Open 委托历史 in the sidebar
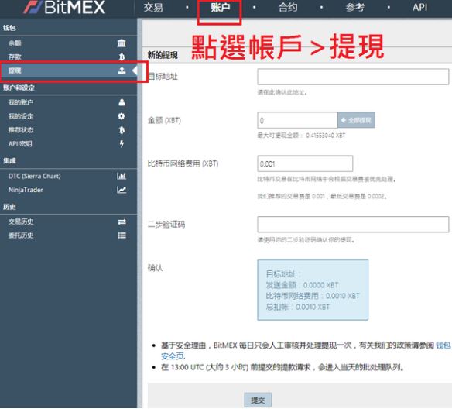 tap(69, 235)
